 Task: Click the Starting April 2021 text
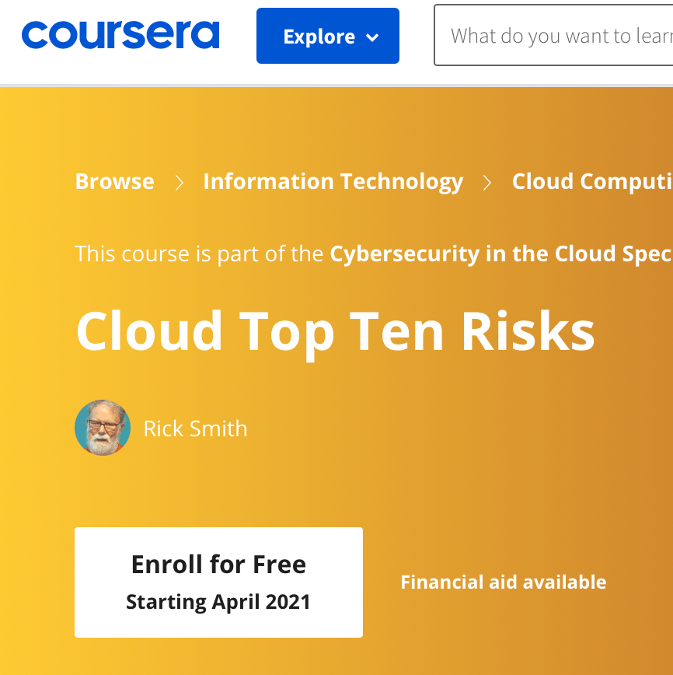218,602
